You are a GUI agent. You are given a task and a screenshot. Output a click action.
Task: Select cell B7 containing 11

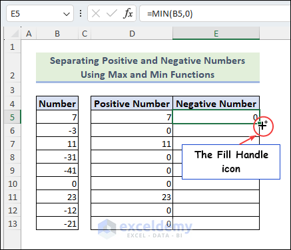point(57,144)
